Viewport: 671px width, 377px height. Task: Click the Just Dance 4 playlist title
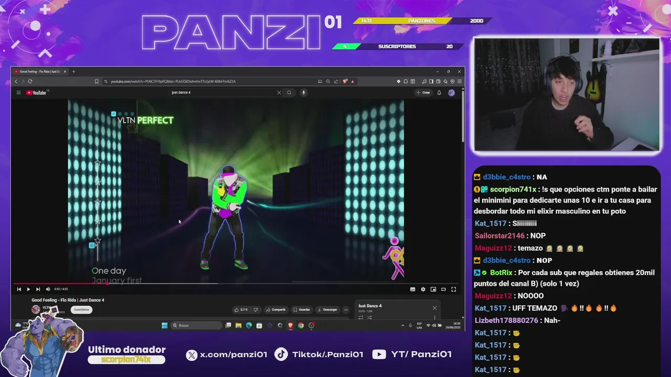point(370,306)
